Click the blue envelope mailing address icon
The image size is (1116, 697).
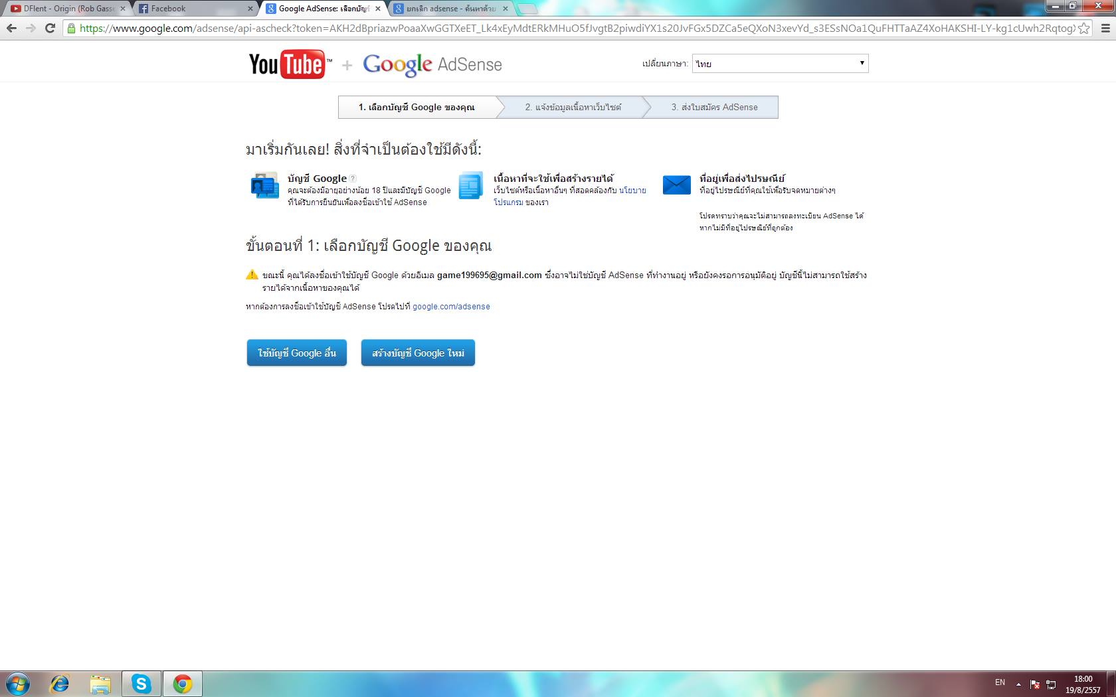[x=677, y=185]
